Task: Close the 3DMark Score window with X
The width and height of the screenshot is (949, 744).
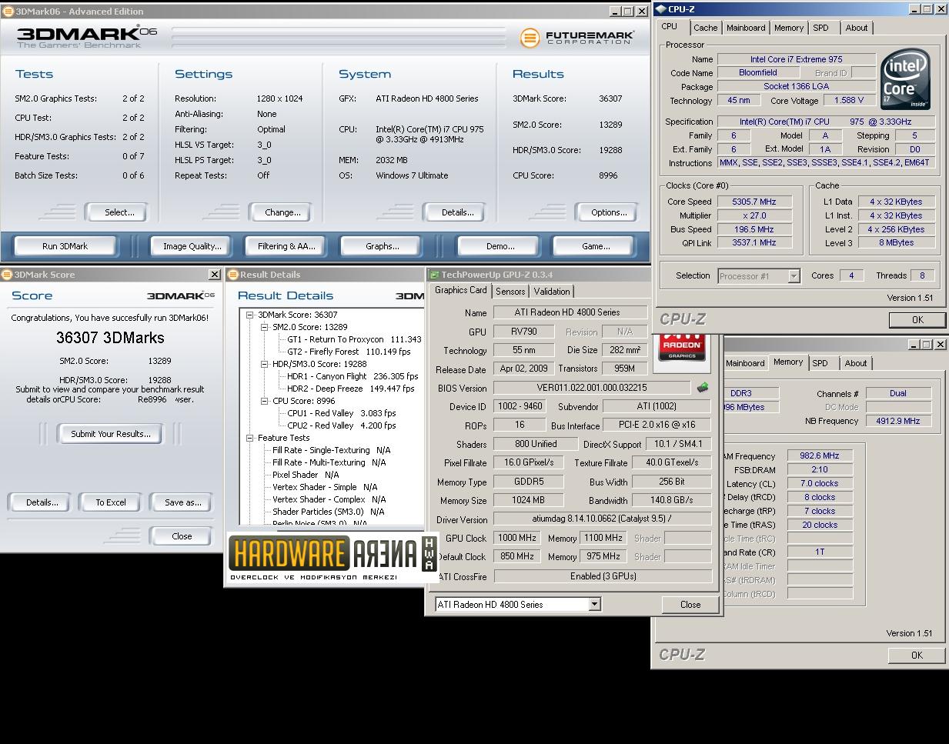Action: [x=214, y=275]
